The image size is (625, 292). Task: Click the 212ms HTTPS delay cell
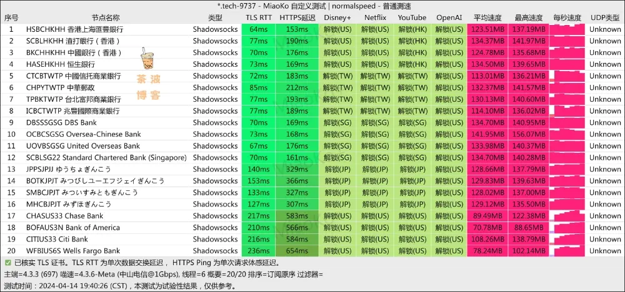297,87
